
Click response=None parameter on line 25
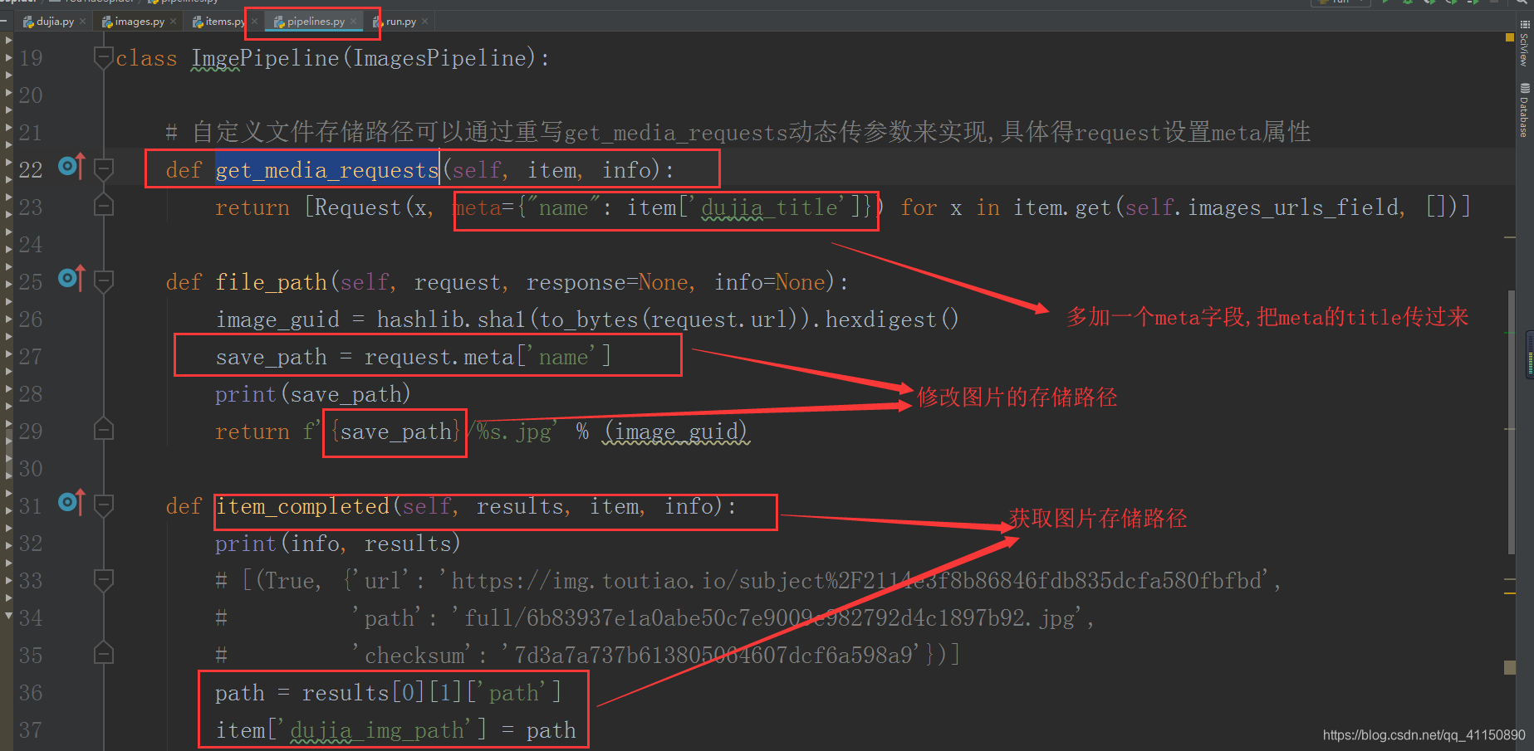click(x=607, y=283)
